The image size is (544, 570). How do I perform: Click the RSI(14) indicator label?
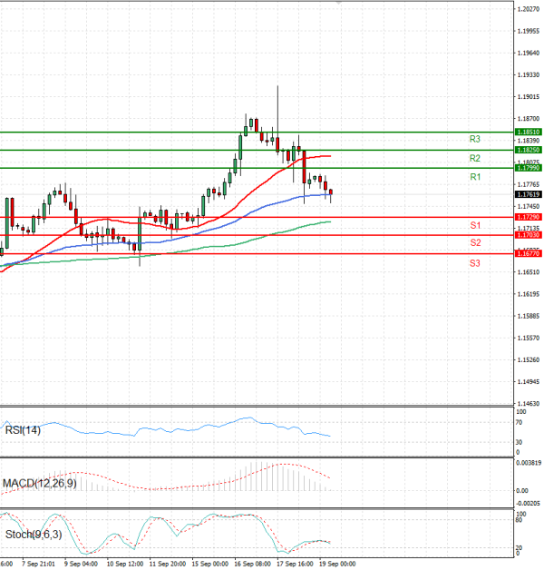tap(23, 430)
